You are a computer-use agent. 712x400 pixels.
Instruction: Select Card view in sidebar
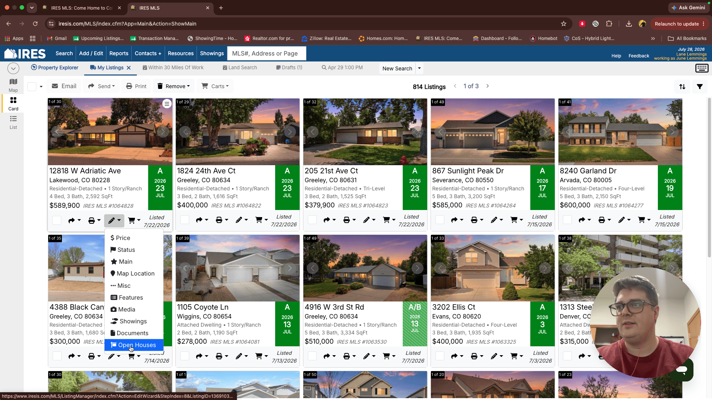tap(13, 104)
